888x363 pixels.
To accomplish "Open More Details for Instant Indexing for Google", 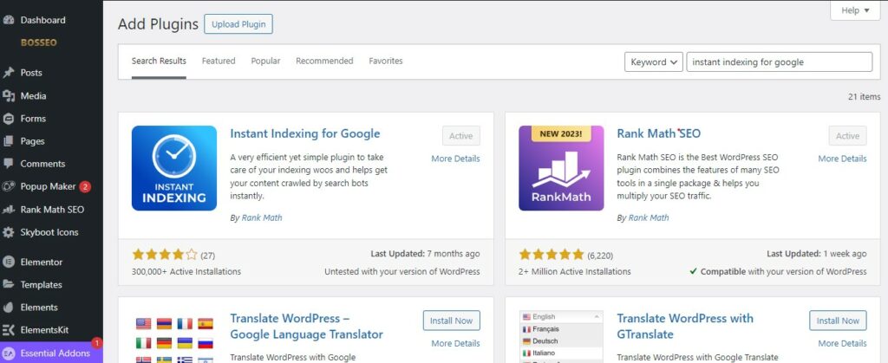I will pyautogui.click(x=455, y=159).
